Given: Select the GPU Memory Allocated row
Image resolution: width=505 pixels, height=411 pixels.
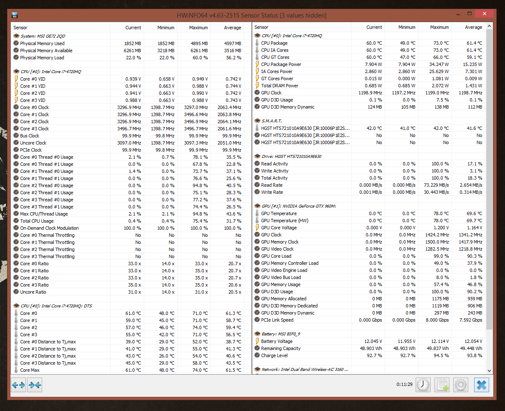Looking at the screenshot, I should [368, 299].
